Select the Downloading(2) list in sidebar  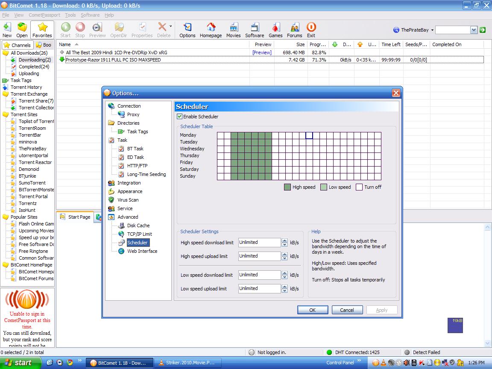(35, 60)
